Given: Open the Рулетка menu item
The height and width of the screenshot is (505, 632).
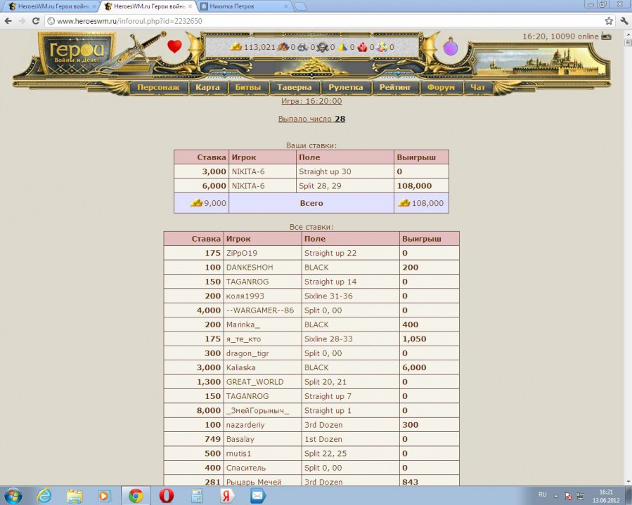Looking at the screenshot, I should click(345, 88).
